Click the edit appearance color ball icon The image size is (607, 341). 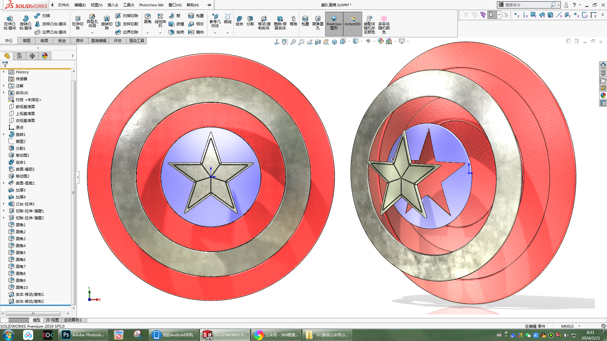point(381,41)
